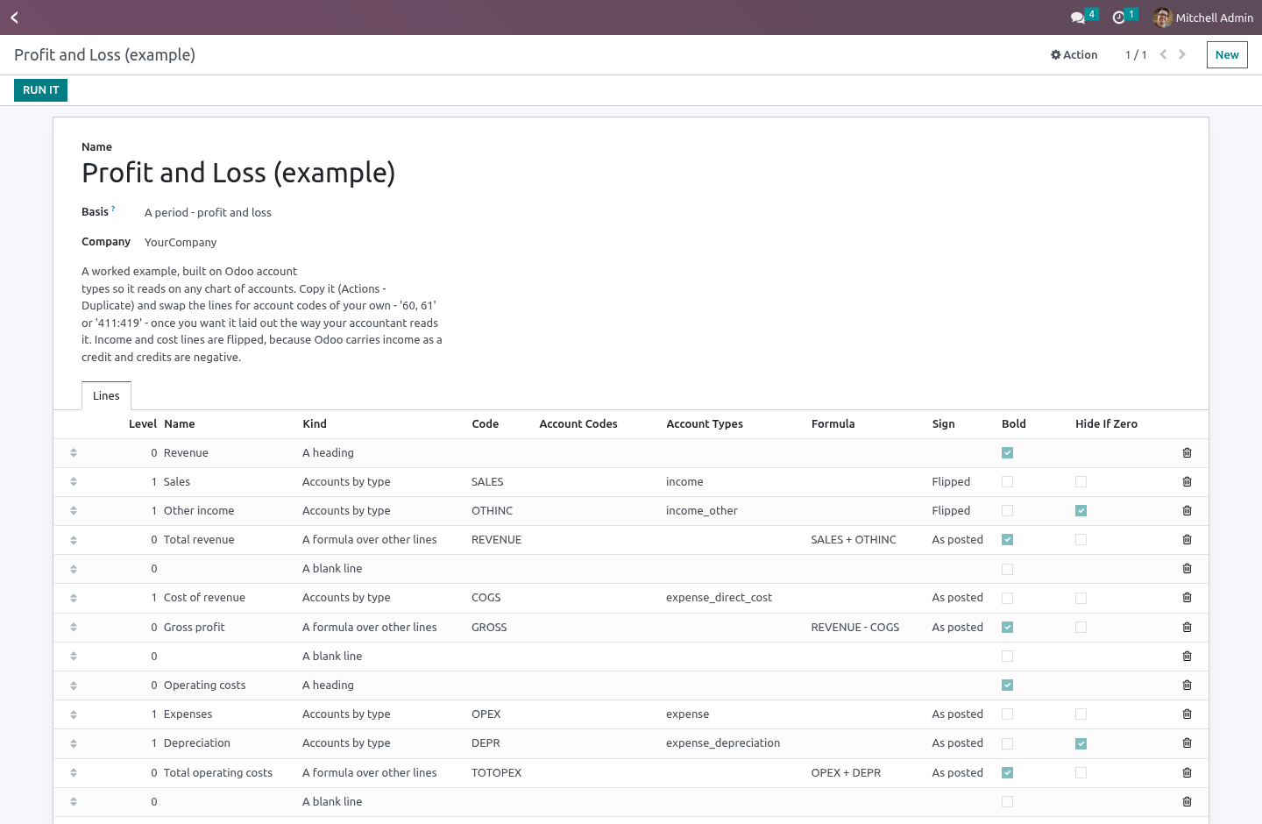Delete the Revenue heading line
This screenshot has width=1262, height=824.
(1187, 453)
